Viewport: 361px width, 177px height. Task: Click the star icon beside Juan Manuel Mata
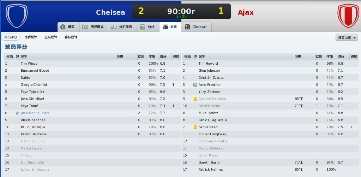[x=17, y=113]
